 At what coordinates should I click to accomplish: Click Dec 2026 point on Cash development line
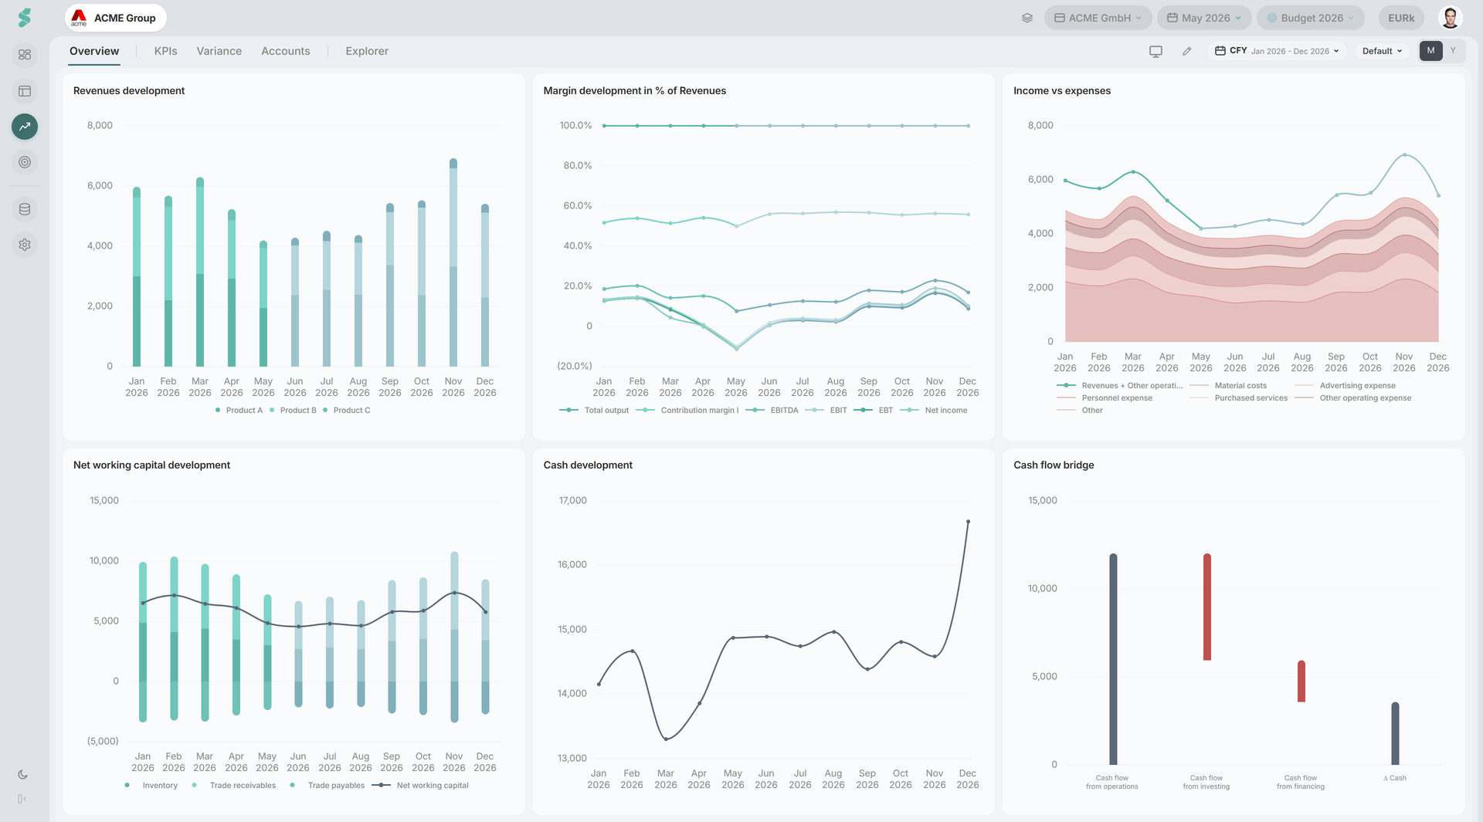click(x=968, y=522)
